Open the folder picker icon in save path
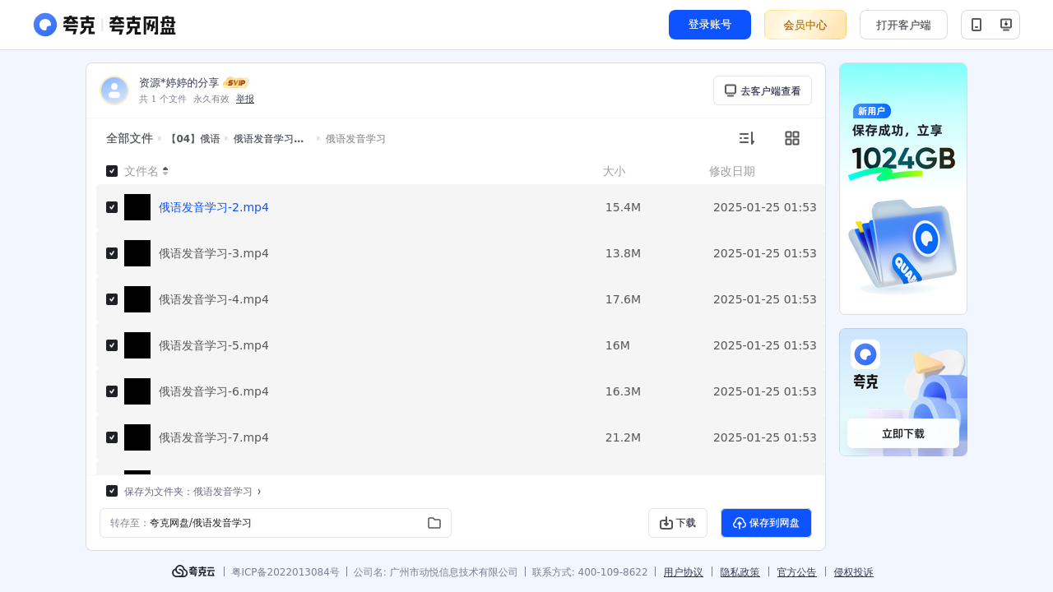The image size is (1053, 592). 434,523
